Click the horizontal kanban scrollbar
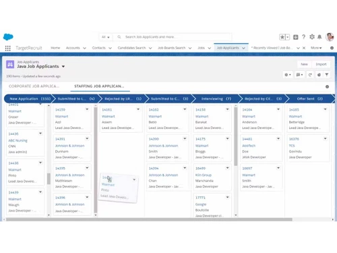 149,219
